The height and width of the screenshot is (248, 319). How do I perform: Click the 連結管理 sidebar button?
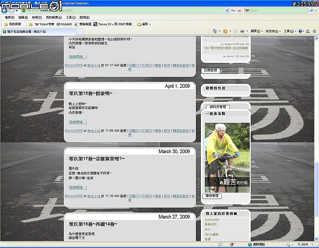pos(212,196)
